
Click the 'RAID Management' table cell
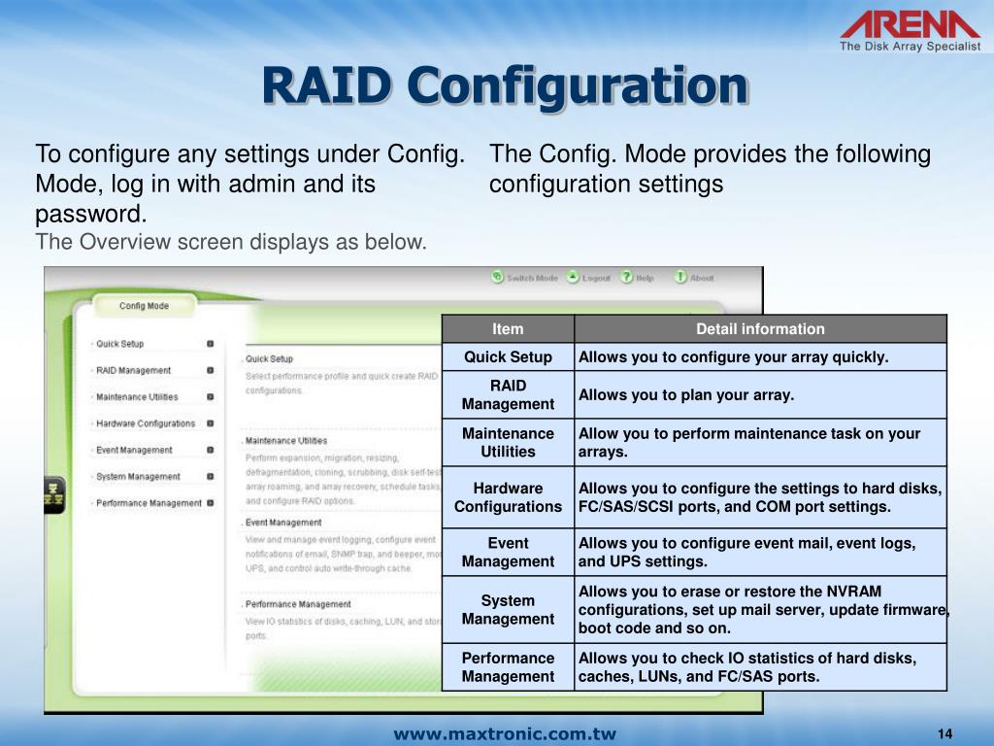[x=508, y=394]
